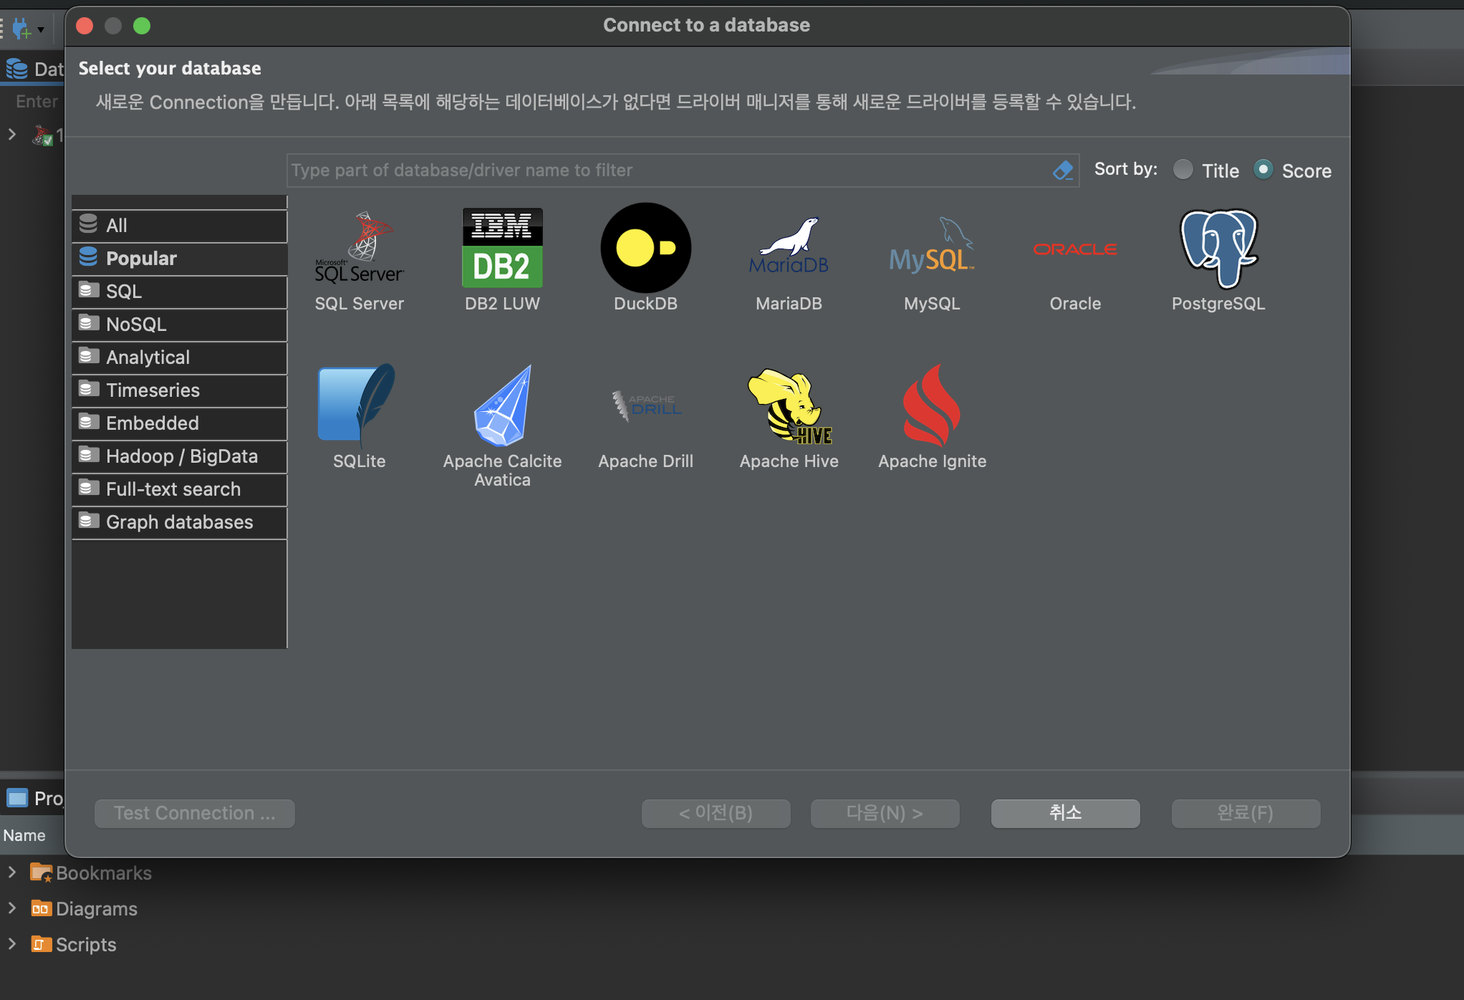
Task: Select the MySQL dolphin icon
Action: [x=932, y=248]
